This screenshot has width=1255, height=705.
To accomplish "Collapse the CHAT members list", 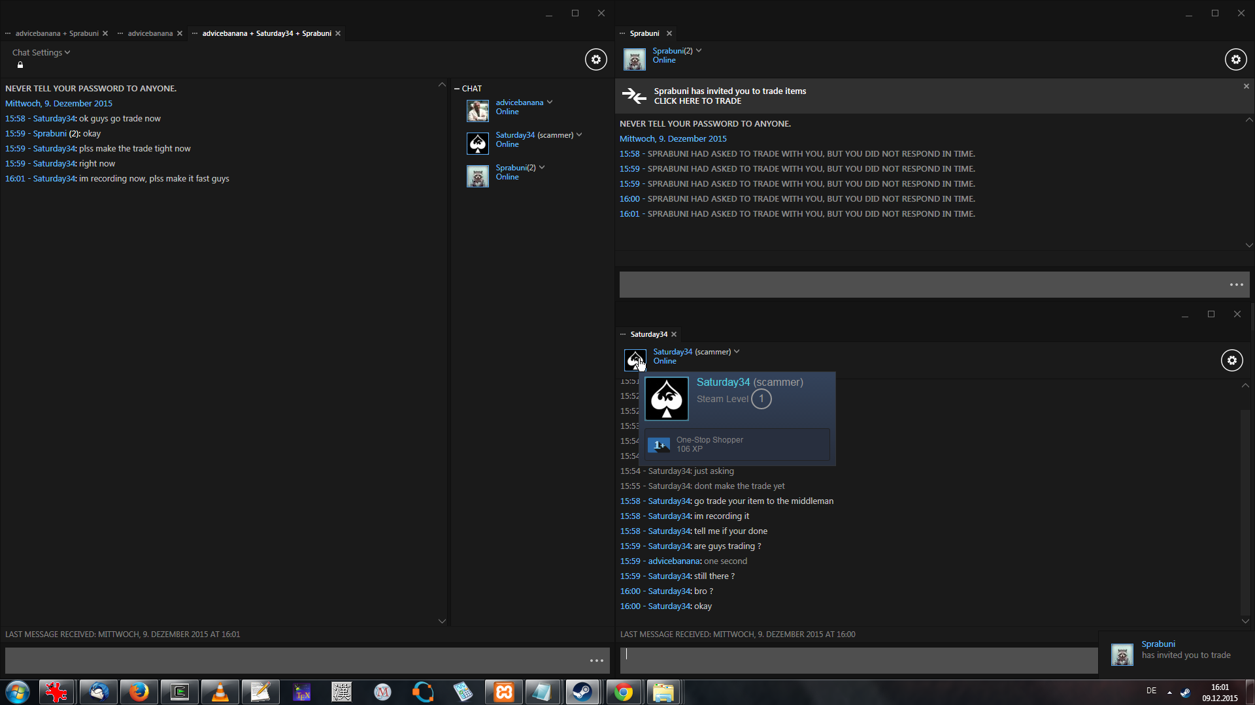I will pos(457,89).
